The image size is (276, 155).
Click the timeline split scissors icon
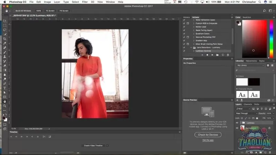tap(44, 136)
